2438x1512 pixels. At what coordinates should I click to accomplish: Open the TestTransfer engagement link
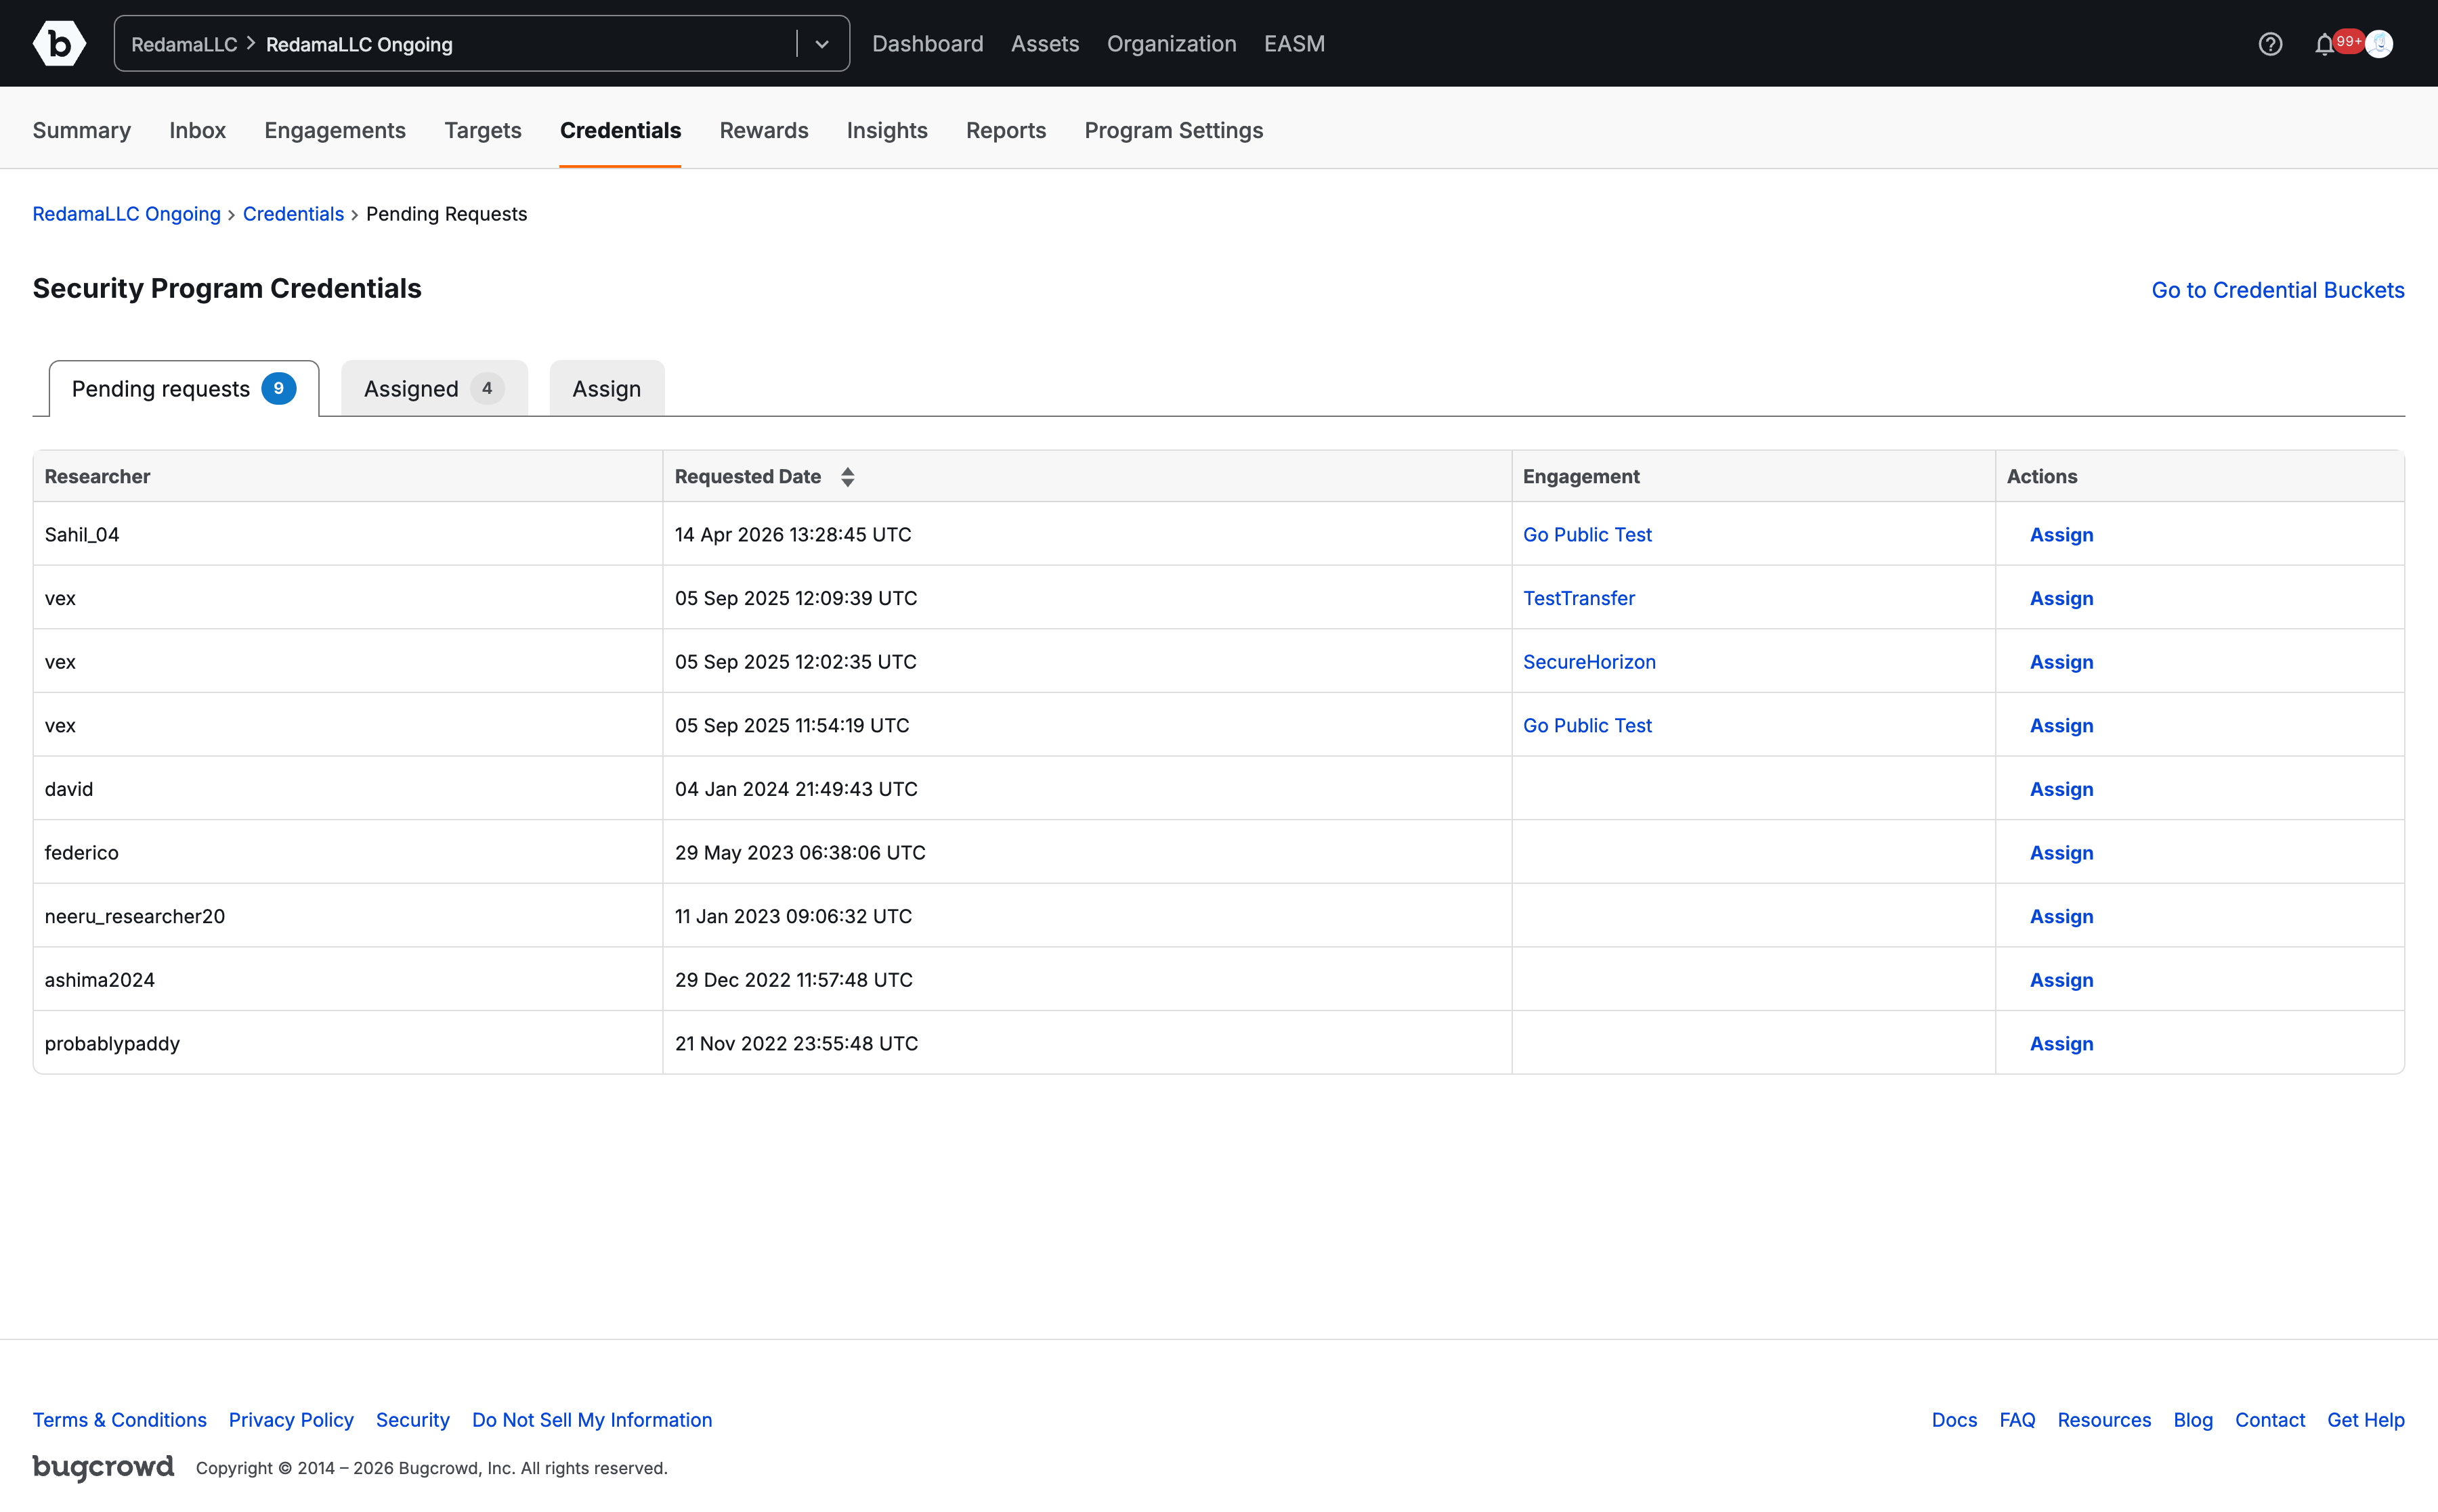point(1579,598)
